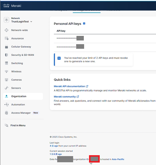
Task: Open the Wireless menu item
Action: pyautogui.click(x=16, y=71)
